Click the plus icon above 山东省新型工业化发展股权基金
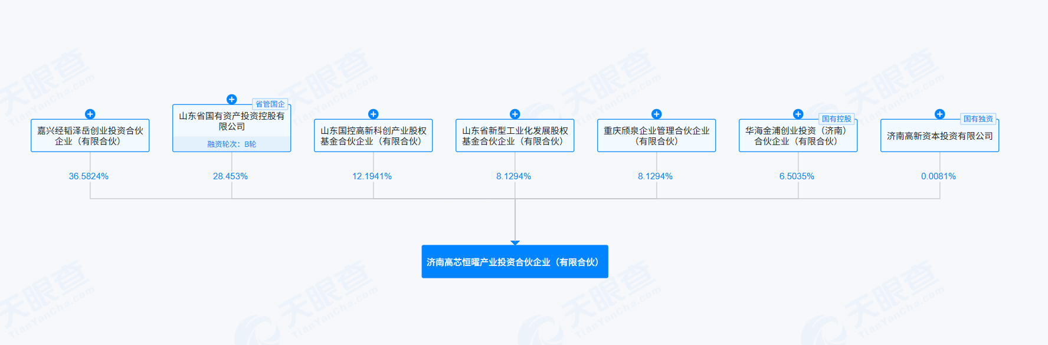This screenshot has width=1048, height=345. [515, 114]
